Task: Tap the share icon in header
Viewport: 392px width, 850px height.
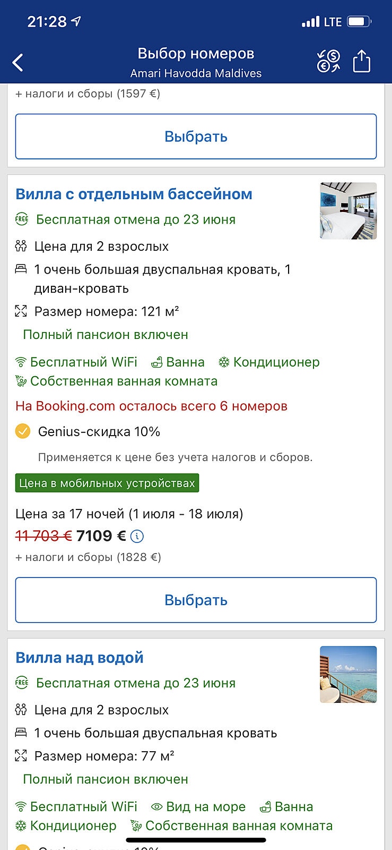Action: point(362,61)
